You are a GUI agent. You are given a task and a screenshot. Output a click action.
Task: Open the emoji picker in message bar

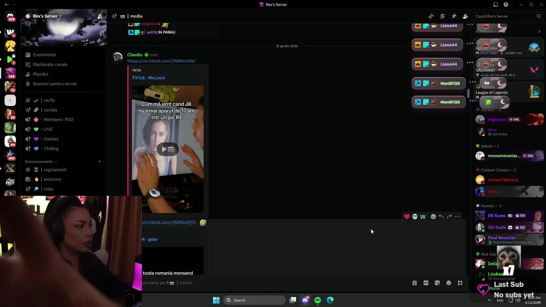449,283
